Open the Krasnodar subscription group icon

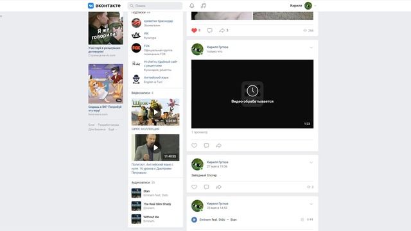[x=136, y=23]
